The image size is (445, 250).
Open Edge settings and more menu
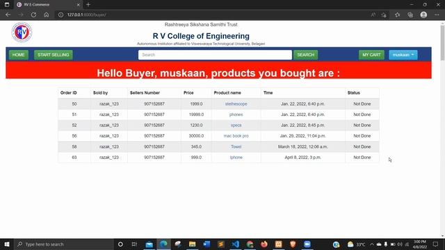(x=437, y=15)
